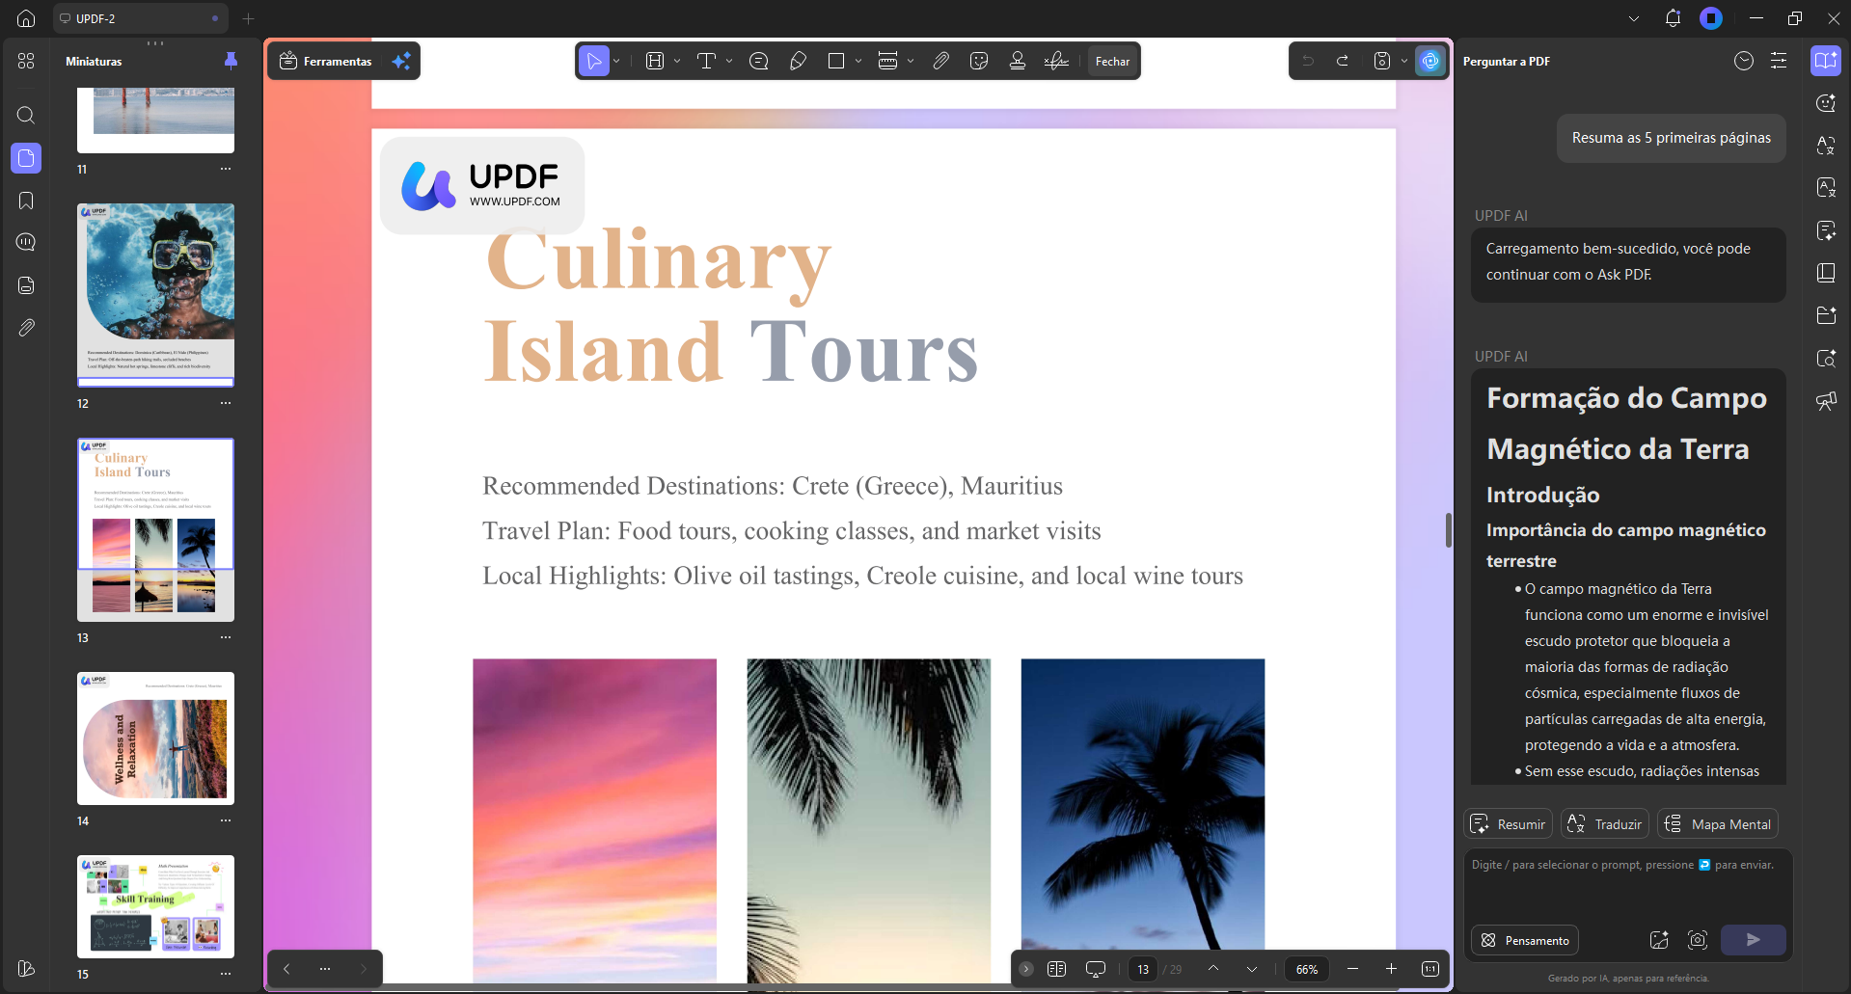Click the chat prompt input field

1628,886
